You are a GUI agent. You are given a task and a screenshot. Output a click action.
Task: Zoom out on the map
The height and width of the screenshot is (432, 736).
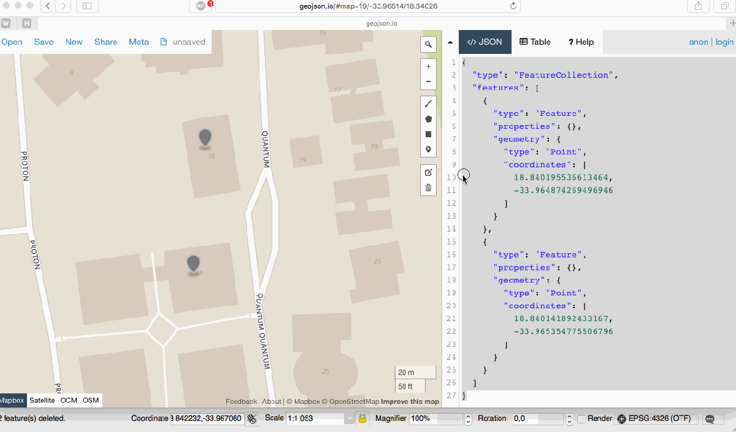click(428, 81)
